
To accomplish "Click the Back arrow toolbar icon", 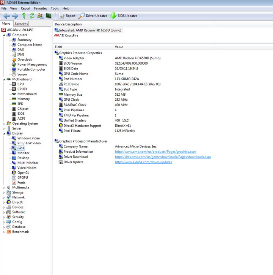I will [x=7, y=16].
